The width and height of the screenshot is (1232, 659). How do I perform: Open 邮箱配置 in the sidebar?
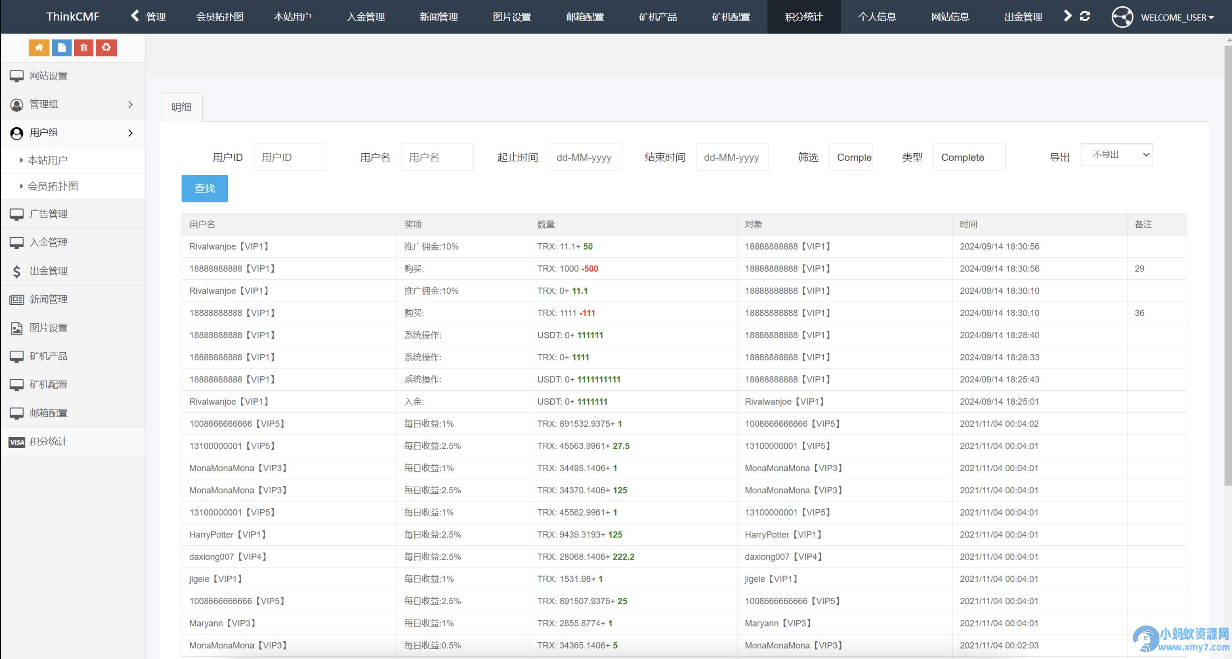point(73,413)
